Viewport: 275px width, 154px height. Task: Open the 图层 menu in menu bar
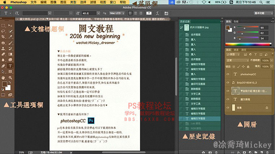click(x=63, y=2)
